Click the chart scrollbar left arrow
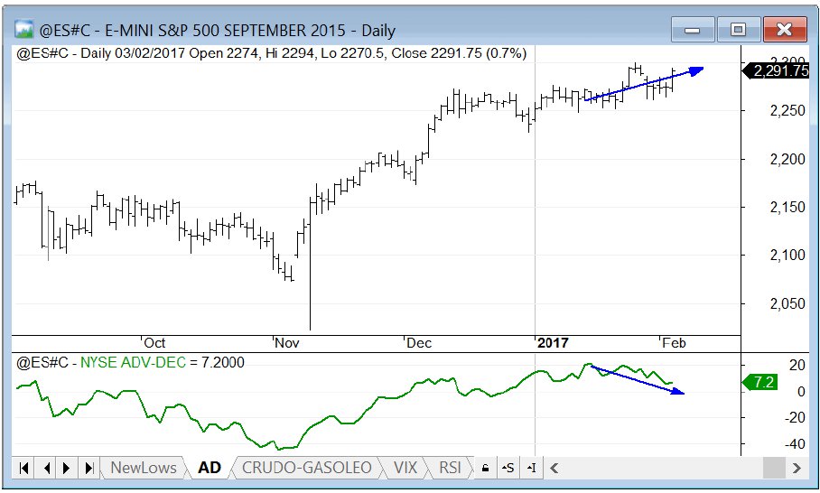Viewport: 820px width, 493px height. point(554,468)
